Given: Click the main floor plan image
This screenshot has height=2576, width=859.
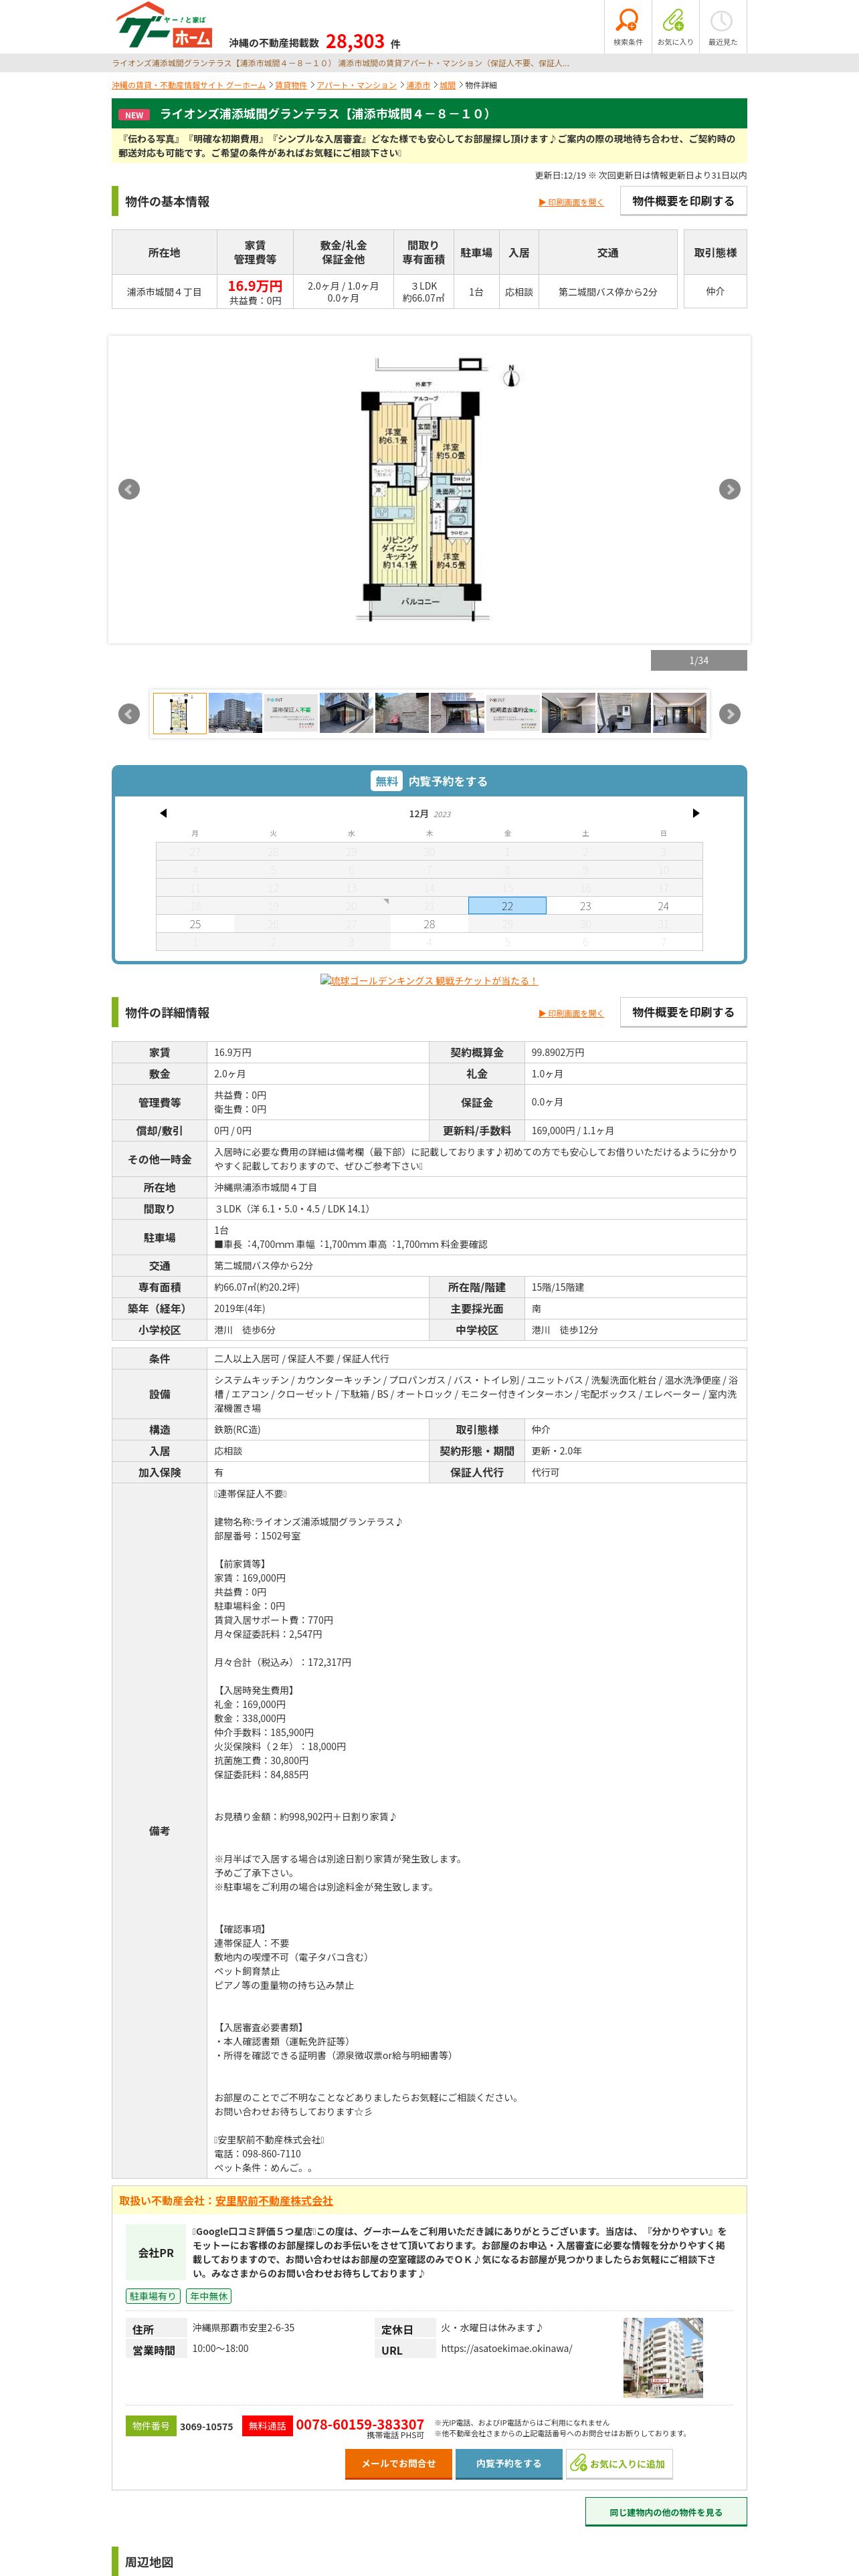Looking at the screenshot, I should pyautogui.click(x=429, y=489).
